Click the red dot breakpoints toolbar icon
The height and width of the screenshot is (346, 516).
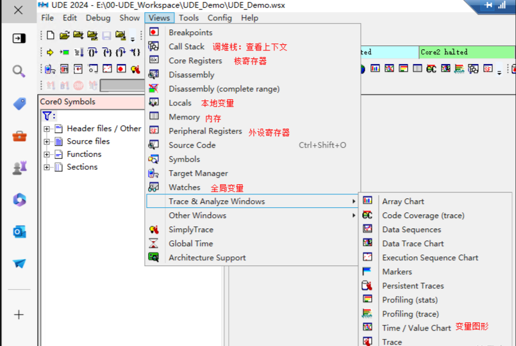[121, 69]
